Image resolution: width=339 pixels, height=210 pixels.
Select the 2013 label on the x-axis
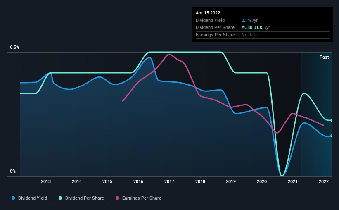[x=46, y=181]
